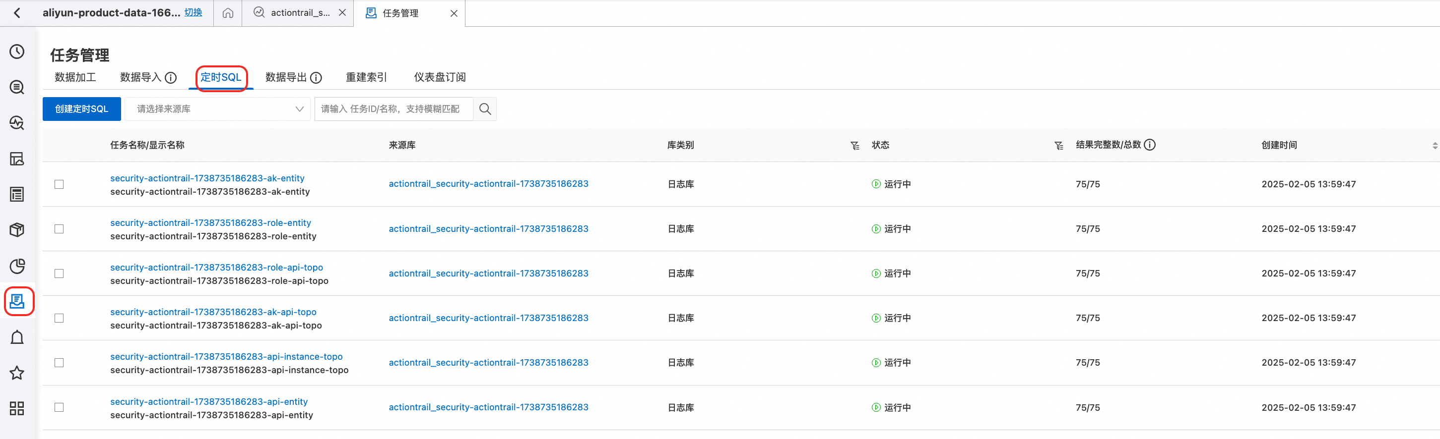Open the cube resource sidebar icon

tap(17, 230)
